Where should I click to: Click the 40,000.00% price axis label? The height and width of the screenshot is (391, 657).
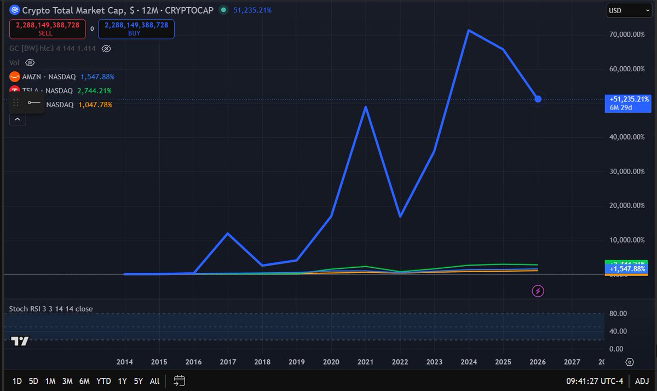pyautogui.click(x=627, y=137)
